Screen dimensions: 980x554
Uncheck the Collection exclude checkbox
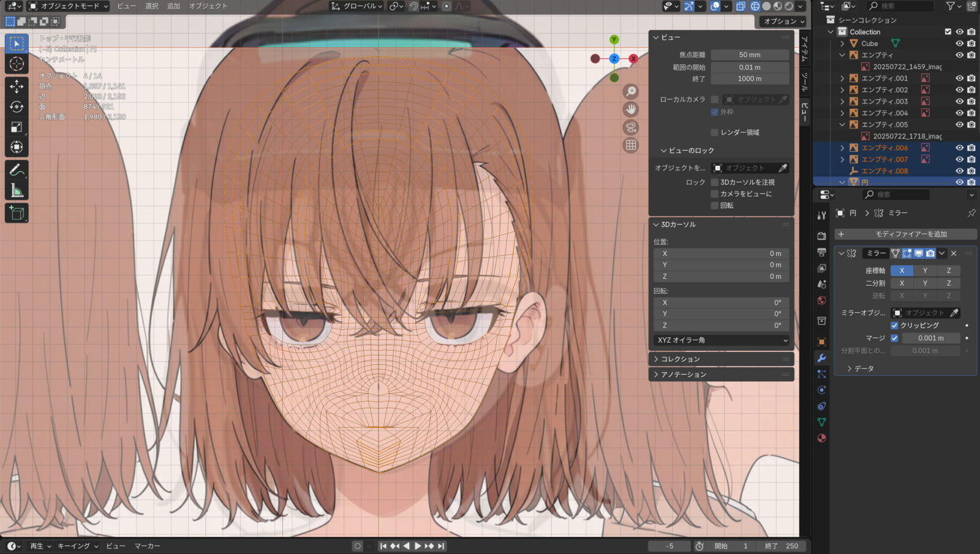tap(948, 32)
